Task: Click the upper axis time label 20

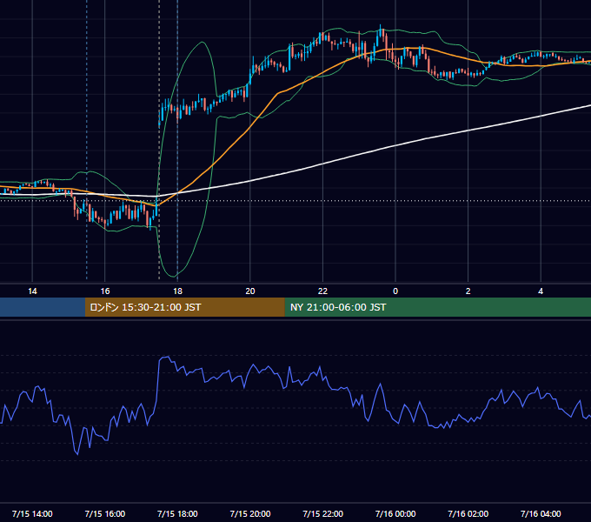Action: [250, 291]
